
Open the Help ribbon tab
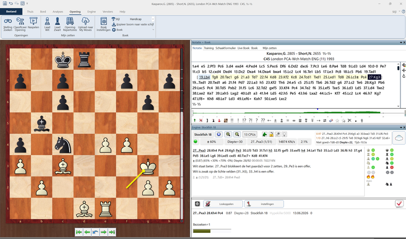coord(122,12)
